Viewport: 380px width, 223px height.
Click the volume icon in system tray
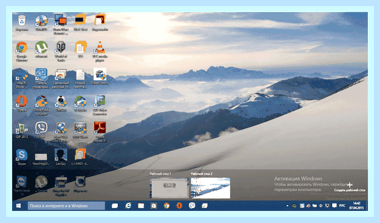[x=321, y=206]
